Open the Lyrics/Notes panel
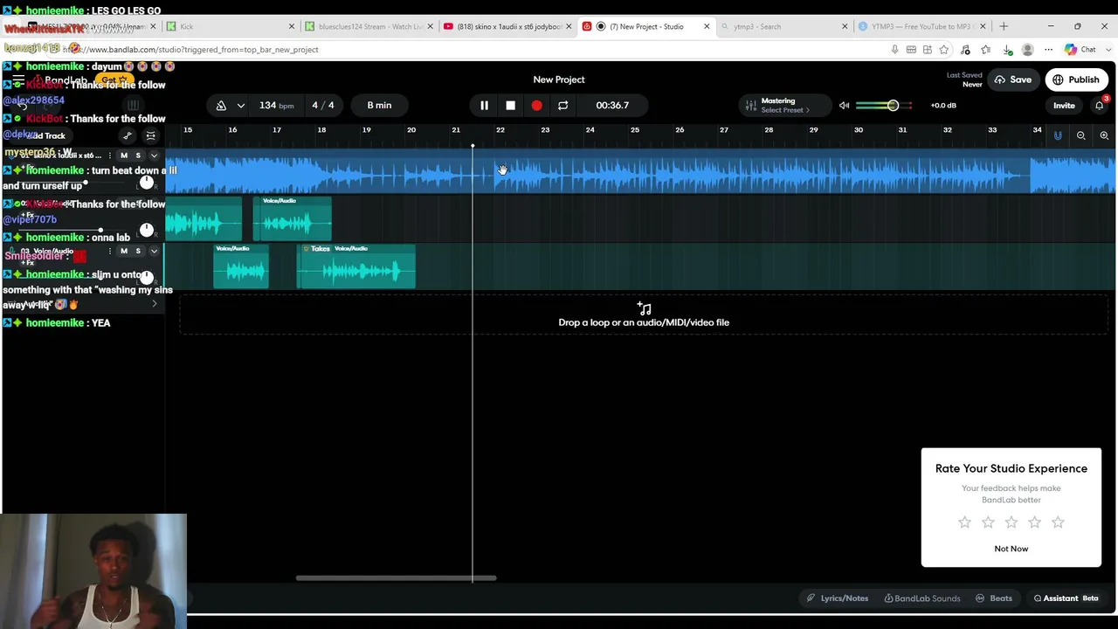 (837, 598)
